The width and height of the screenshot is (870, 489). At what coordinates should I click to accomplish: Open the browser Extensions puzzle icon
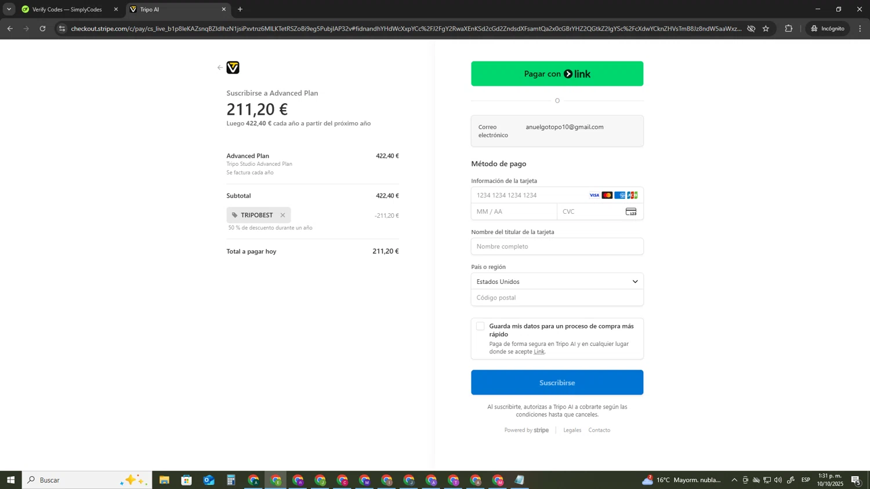point(789,28)
